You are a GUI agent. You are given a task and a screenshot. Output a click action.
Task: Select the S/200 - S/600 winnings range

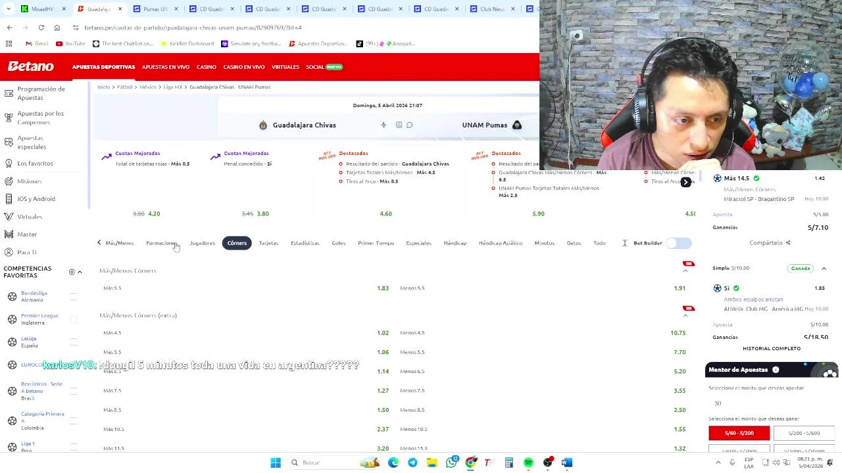click(804, 433)
